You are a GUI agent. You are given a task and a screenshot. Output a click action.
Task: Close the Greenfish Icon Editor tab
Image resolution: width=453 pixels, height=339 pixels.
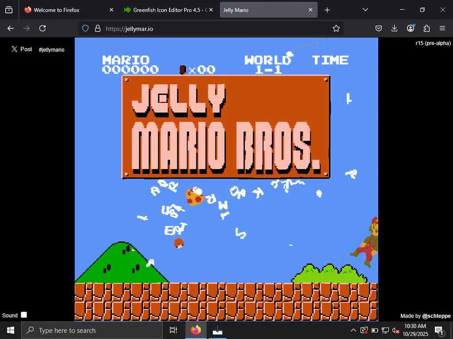pyautogui.click(x=211, y=10)
